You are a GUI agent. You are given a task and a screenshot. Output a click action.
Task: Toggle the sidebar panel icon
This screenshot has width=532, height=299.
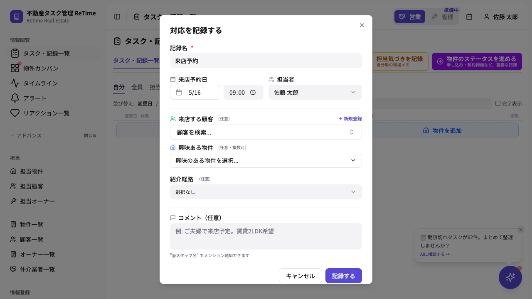tap(117, 17)
